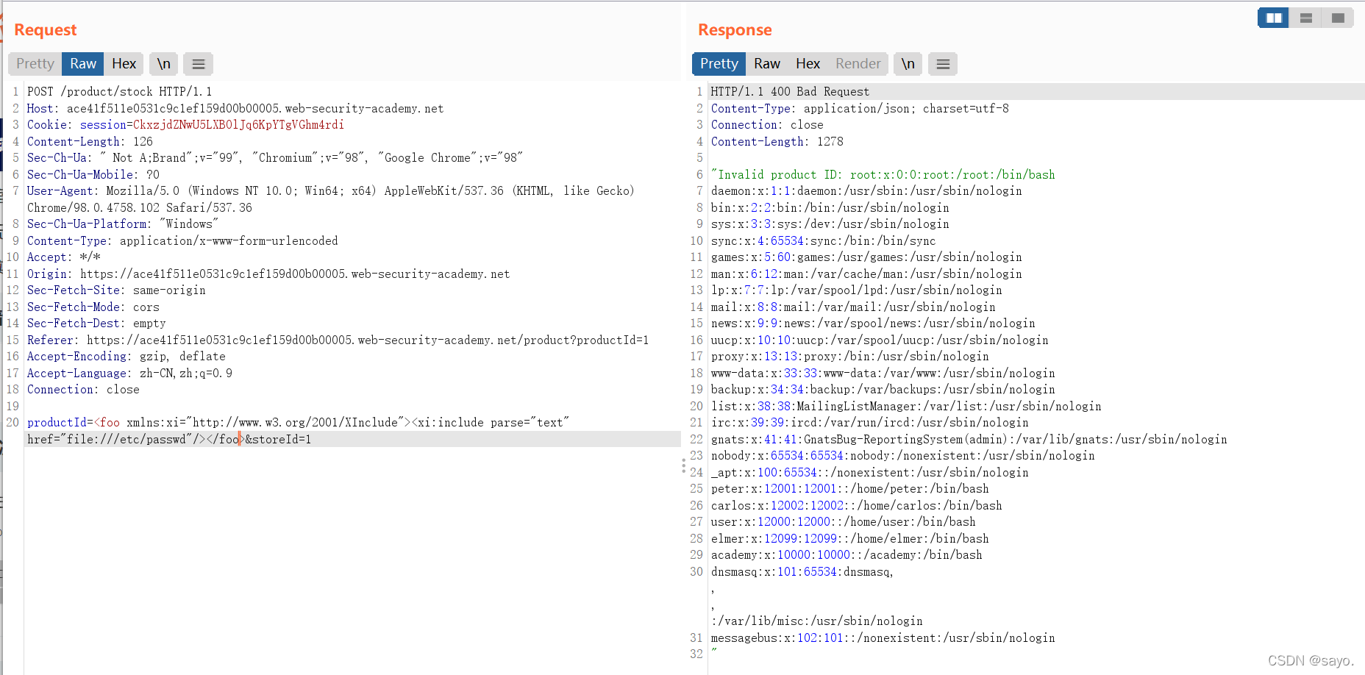Open the Request Hex tab
1365x675 pixels.
pyautogui.click(x=124, y=64)
